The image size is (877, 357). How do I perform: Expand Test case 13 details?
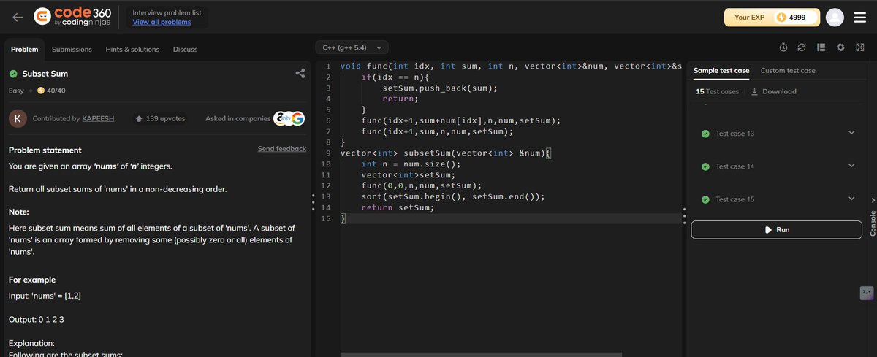coord(851,133)
